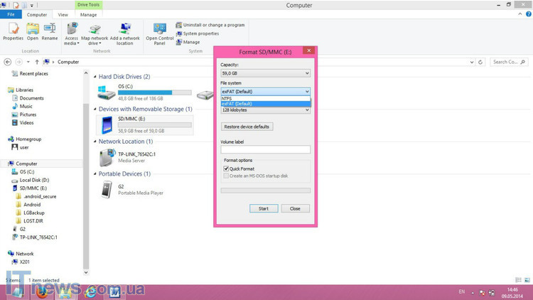Click the Volume label text field
The image size is (533, 300).
265,149
